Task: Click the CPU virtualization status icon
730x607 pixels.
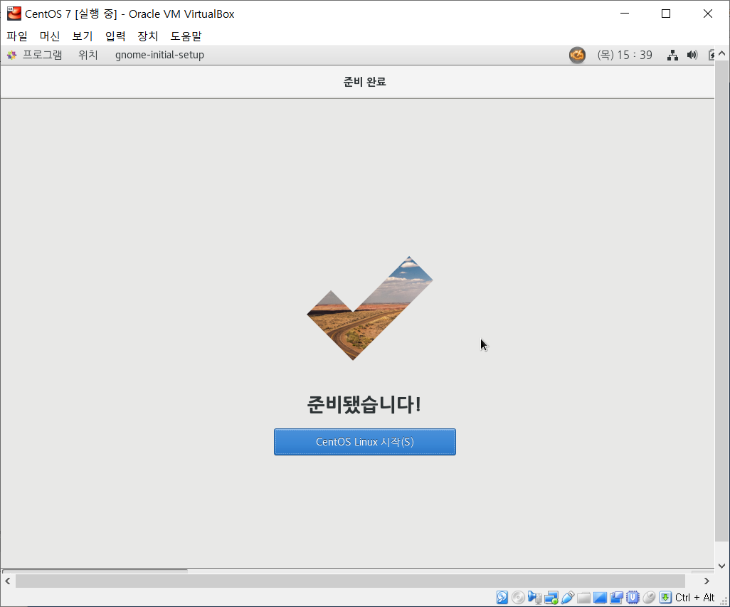Action: tap(633, 597)
